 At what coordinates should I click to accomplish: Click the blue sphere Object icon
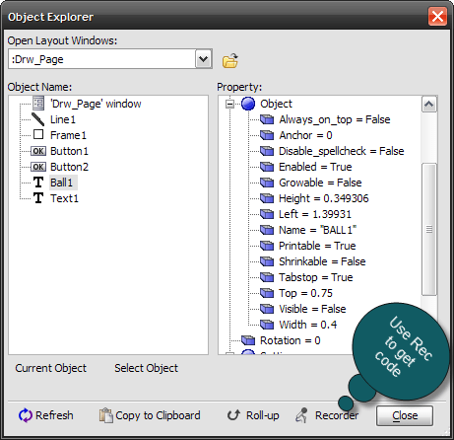248,104
